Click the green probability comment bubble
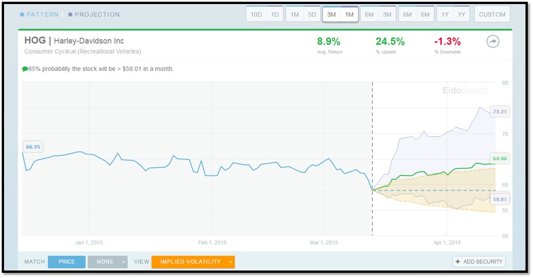This screenshot has width=533, height=278. [x=25, y=69]
